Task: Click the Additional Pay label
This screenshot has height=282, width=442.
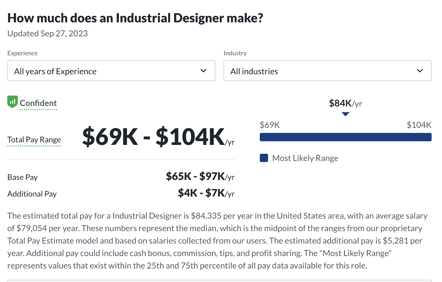Action: coord(32,194)
